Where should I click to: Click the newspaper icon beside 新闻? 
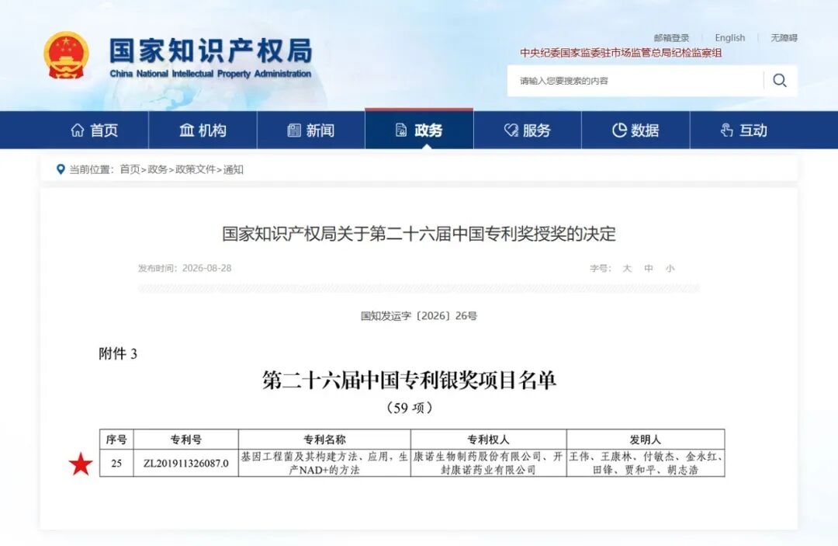(294, 130)
